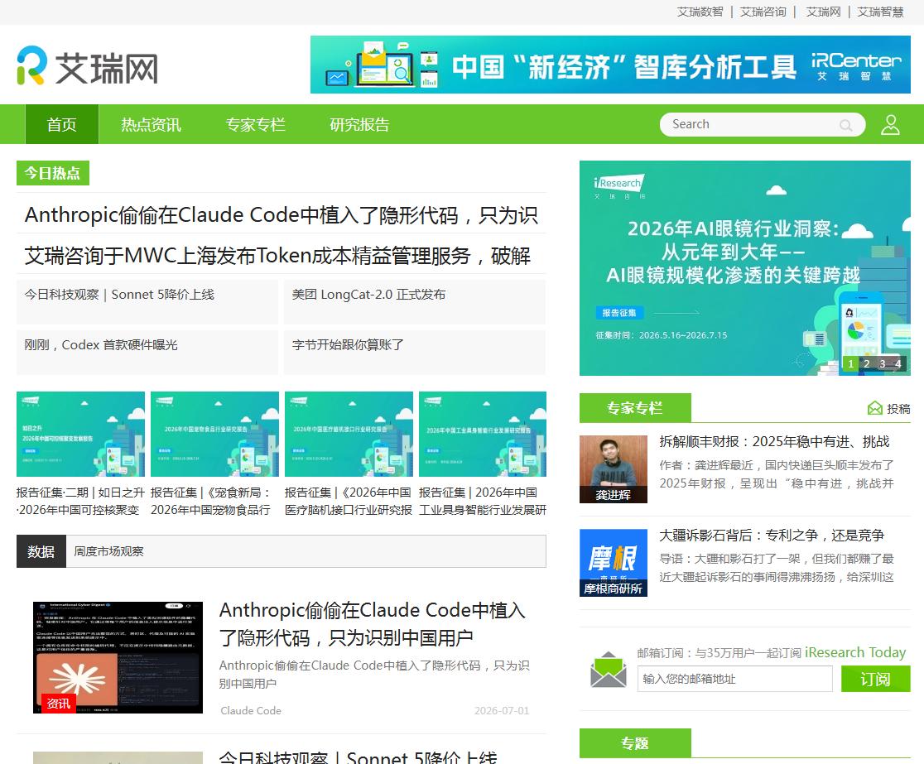The image size is (924, 764).
Task: Open 字节开始跟你算账了 item
Action: (x=415, y=352)
